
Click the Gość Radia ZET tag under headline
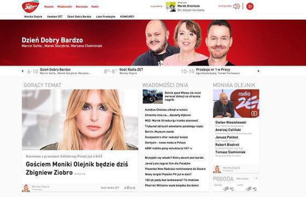[110, 188]
